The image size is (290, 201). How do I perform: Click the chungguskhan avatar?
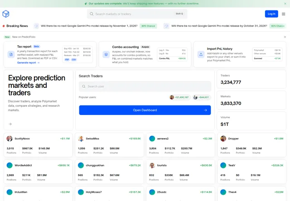click(x=81, y=165)
